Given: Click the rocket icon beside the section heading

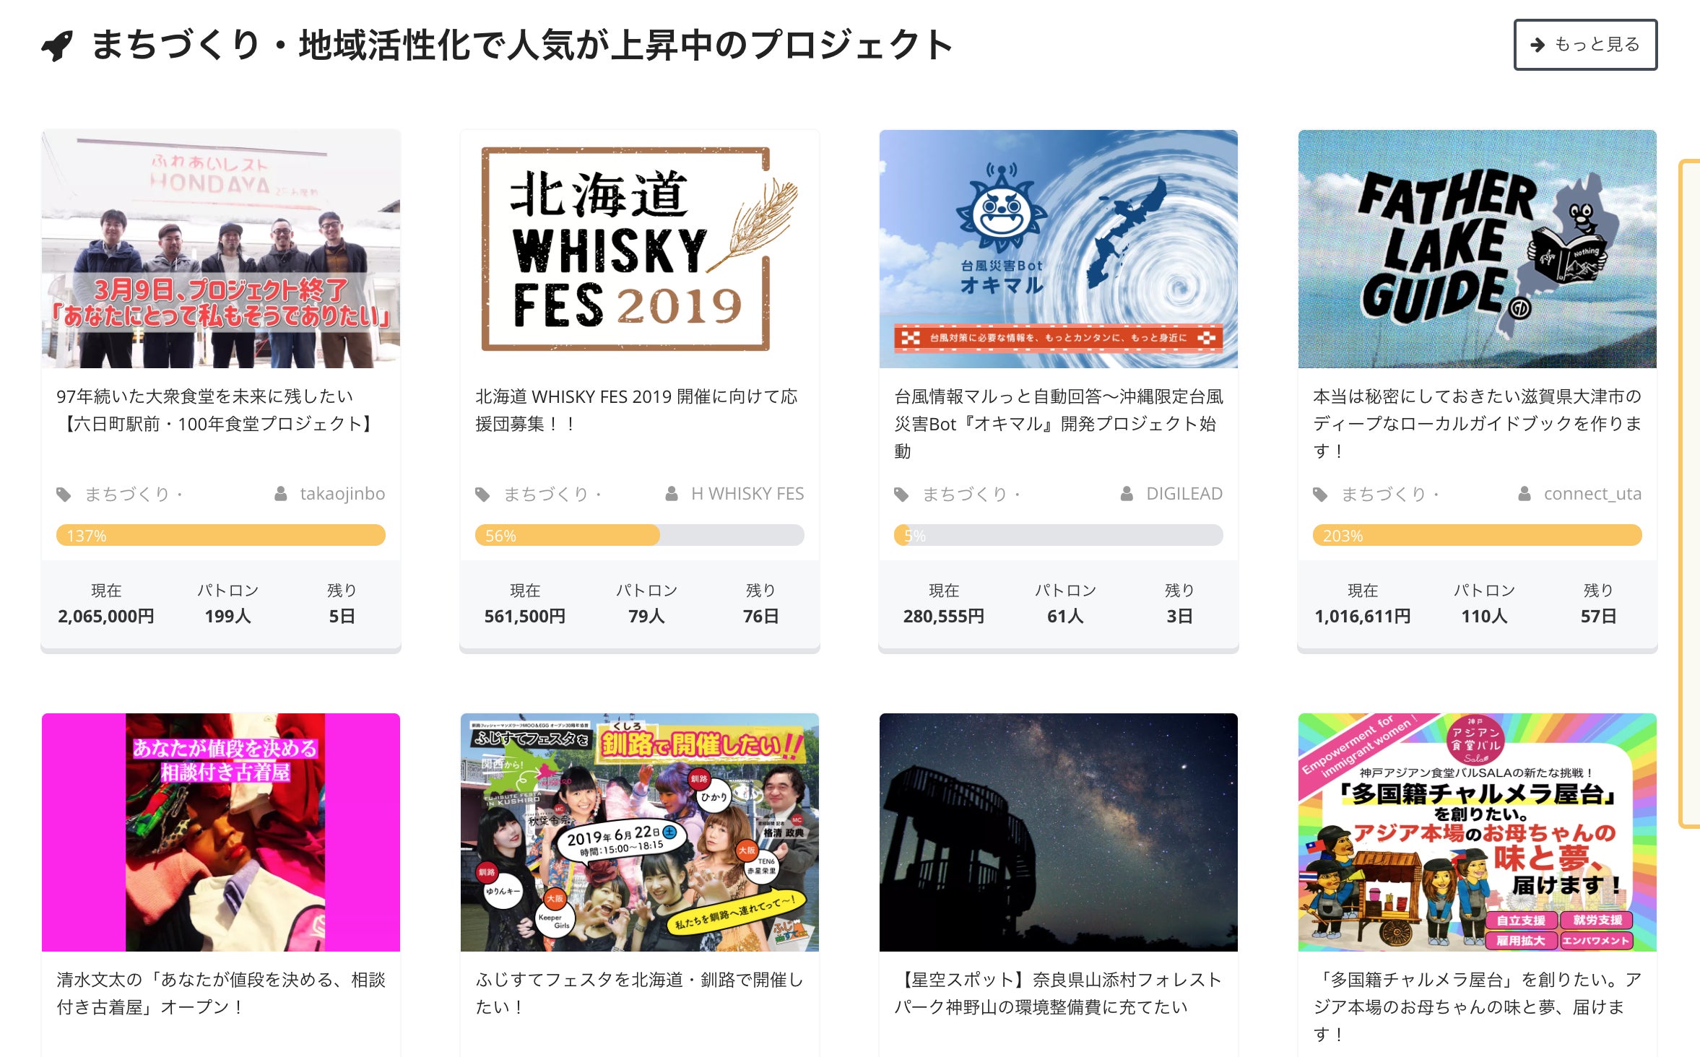Looking at the screenshot, I should tap(57, 45).
